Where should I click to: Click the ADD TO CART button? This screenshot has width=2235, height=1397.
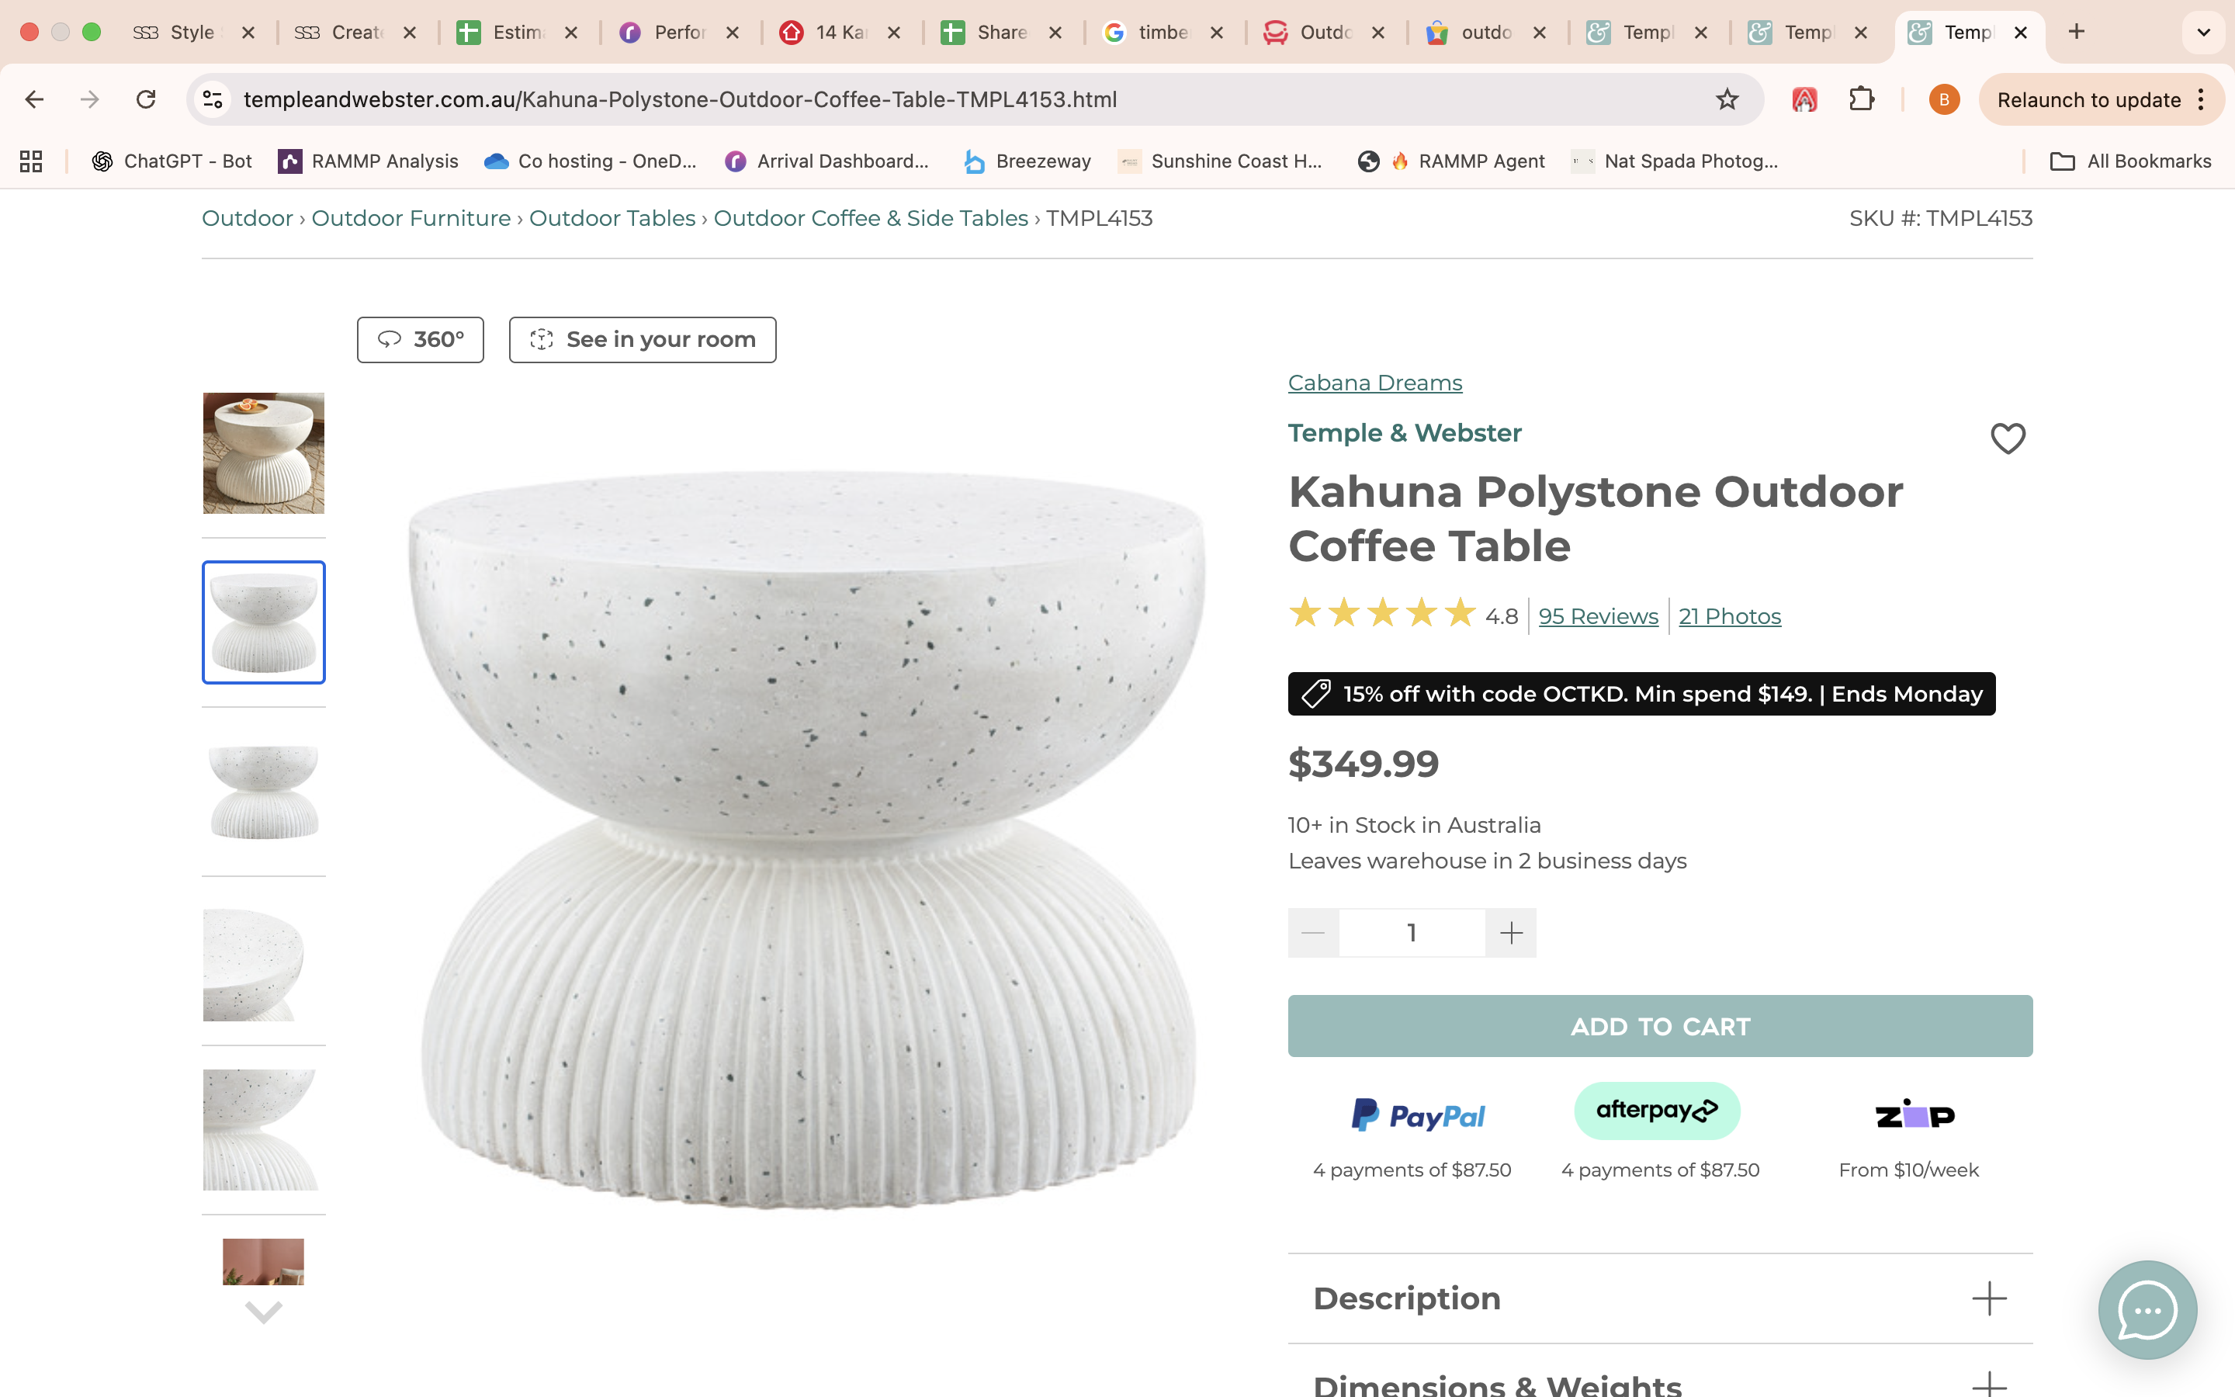pos(1660,1027)
